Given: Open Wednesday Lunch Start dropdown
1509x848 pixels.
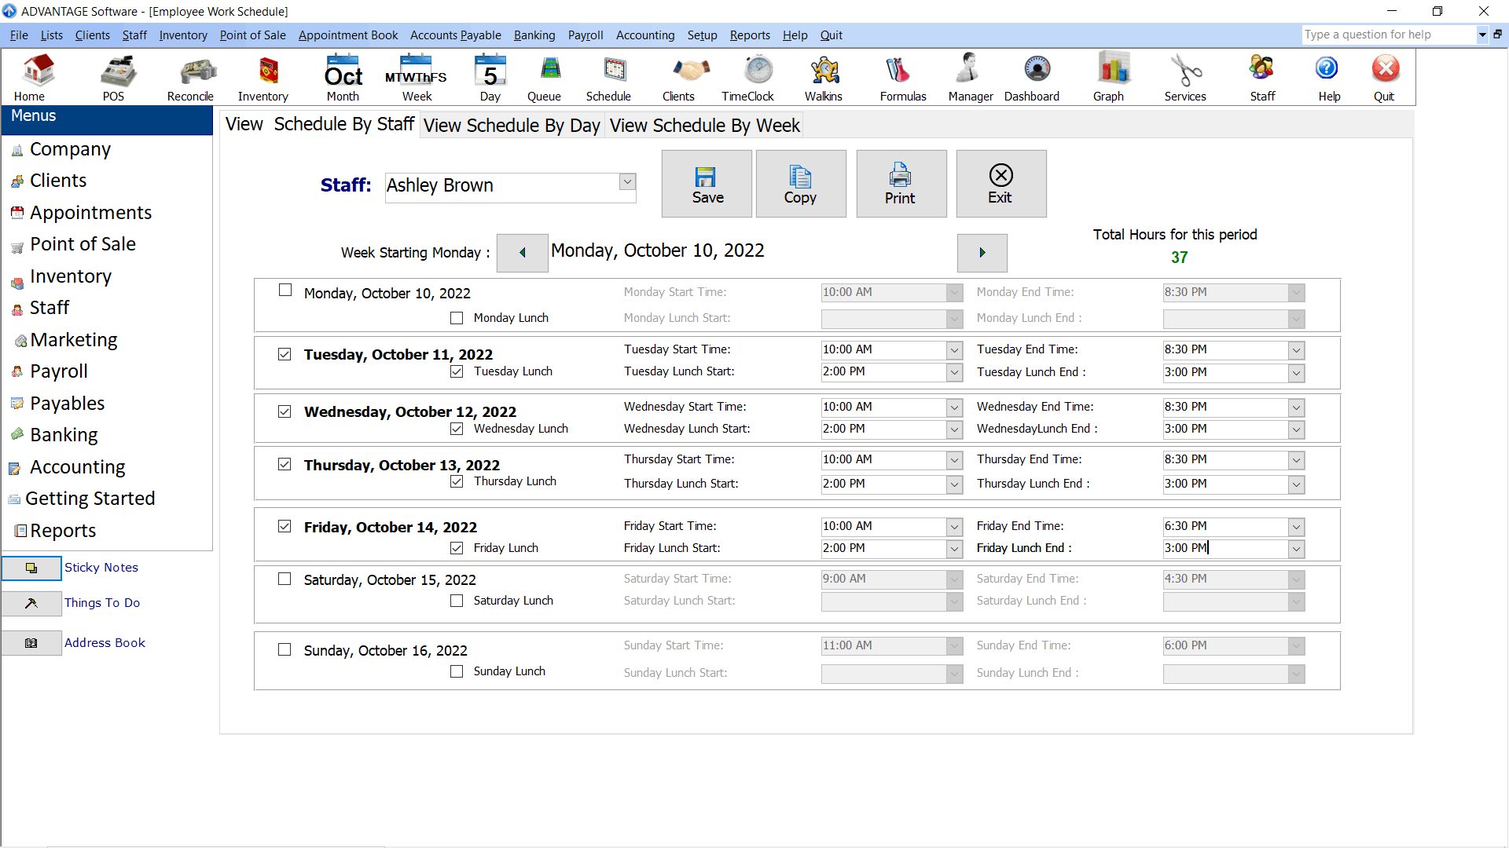Looking at the screenshot, I should pyautogui.click(x=954, y=429).
